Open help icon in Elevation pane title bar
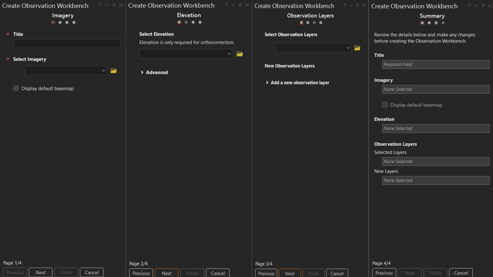This screenshot has width=493, height=277. pyautogui.click(x=226, y=5)
